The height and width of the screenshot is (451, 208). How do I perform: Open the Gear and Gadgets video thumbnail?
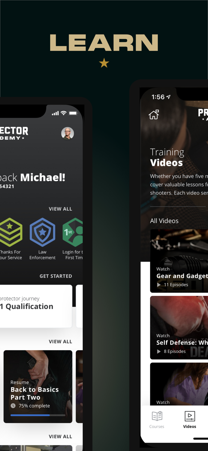(179, 261)
